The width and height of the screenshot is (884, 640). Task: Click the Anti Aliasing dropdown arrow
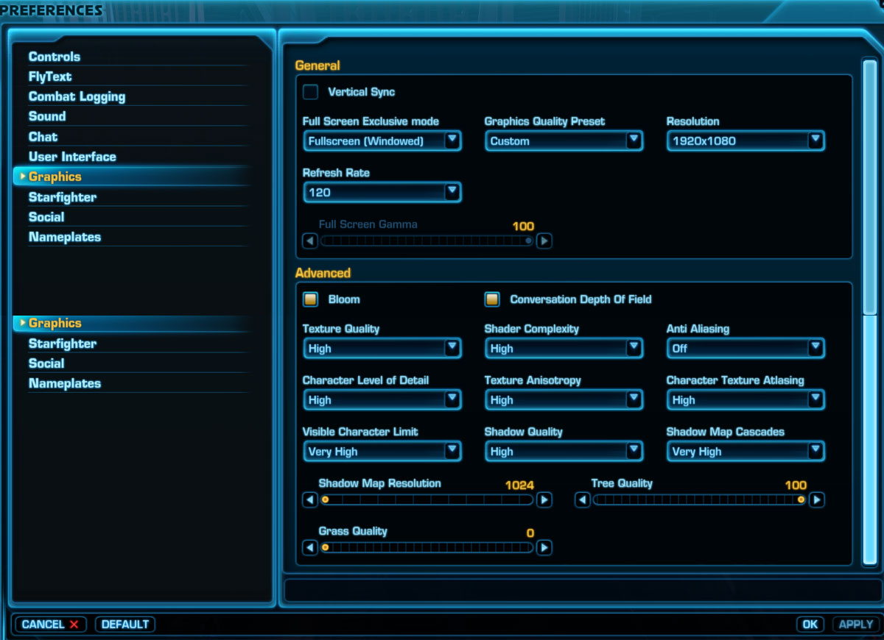(x=815, y=348)
